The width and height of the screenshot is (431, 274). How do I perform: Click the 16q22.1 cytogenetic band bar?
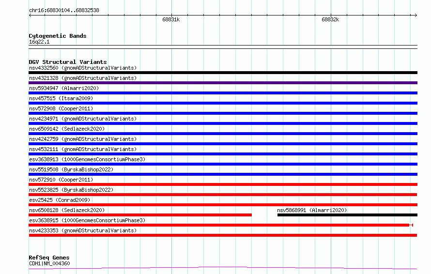pos(223,47)
